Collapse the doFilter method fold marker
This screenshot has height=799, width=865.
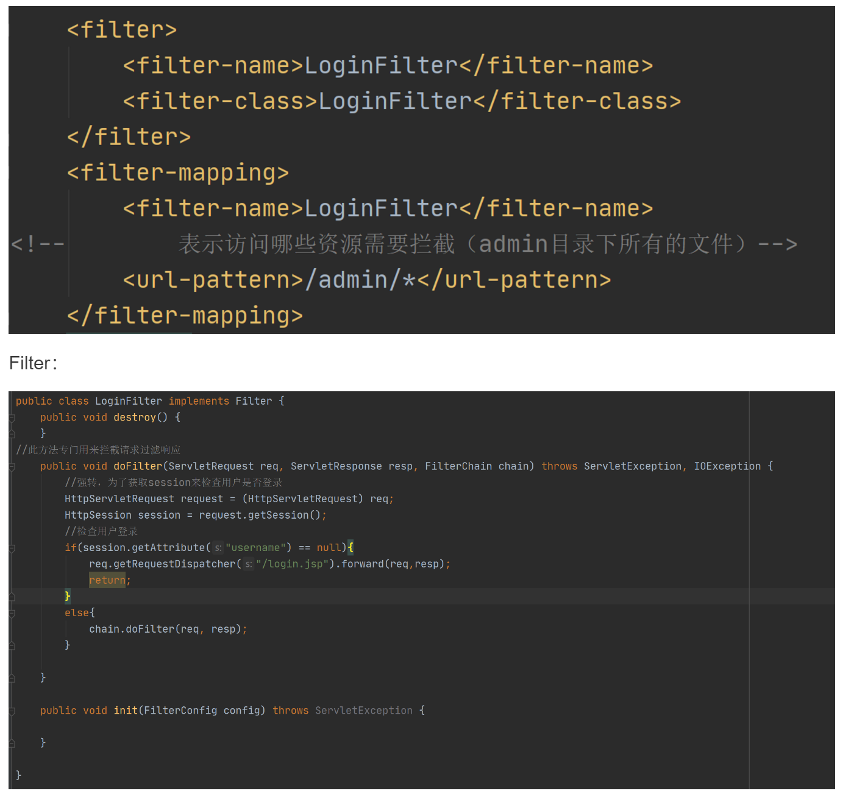point(12,467)
